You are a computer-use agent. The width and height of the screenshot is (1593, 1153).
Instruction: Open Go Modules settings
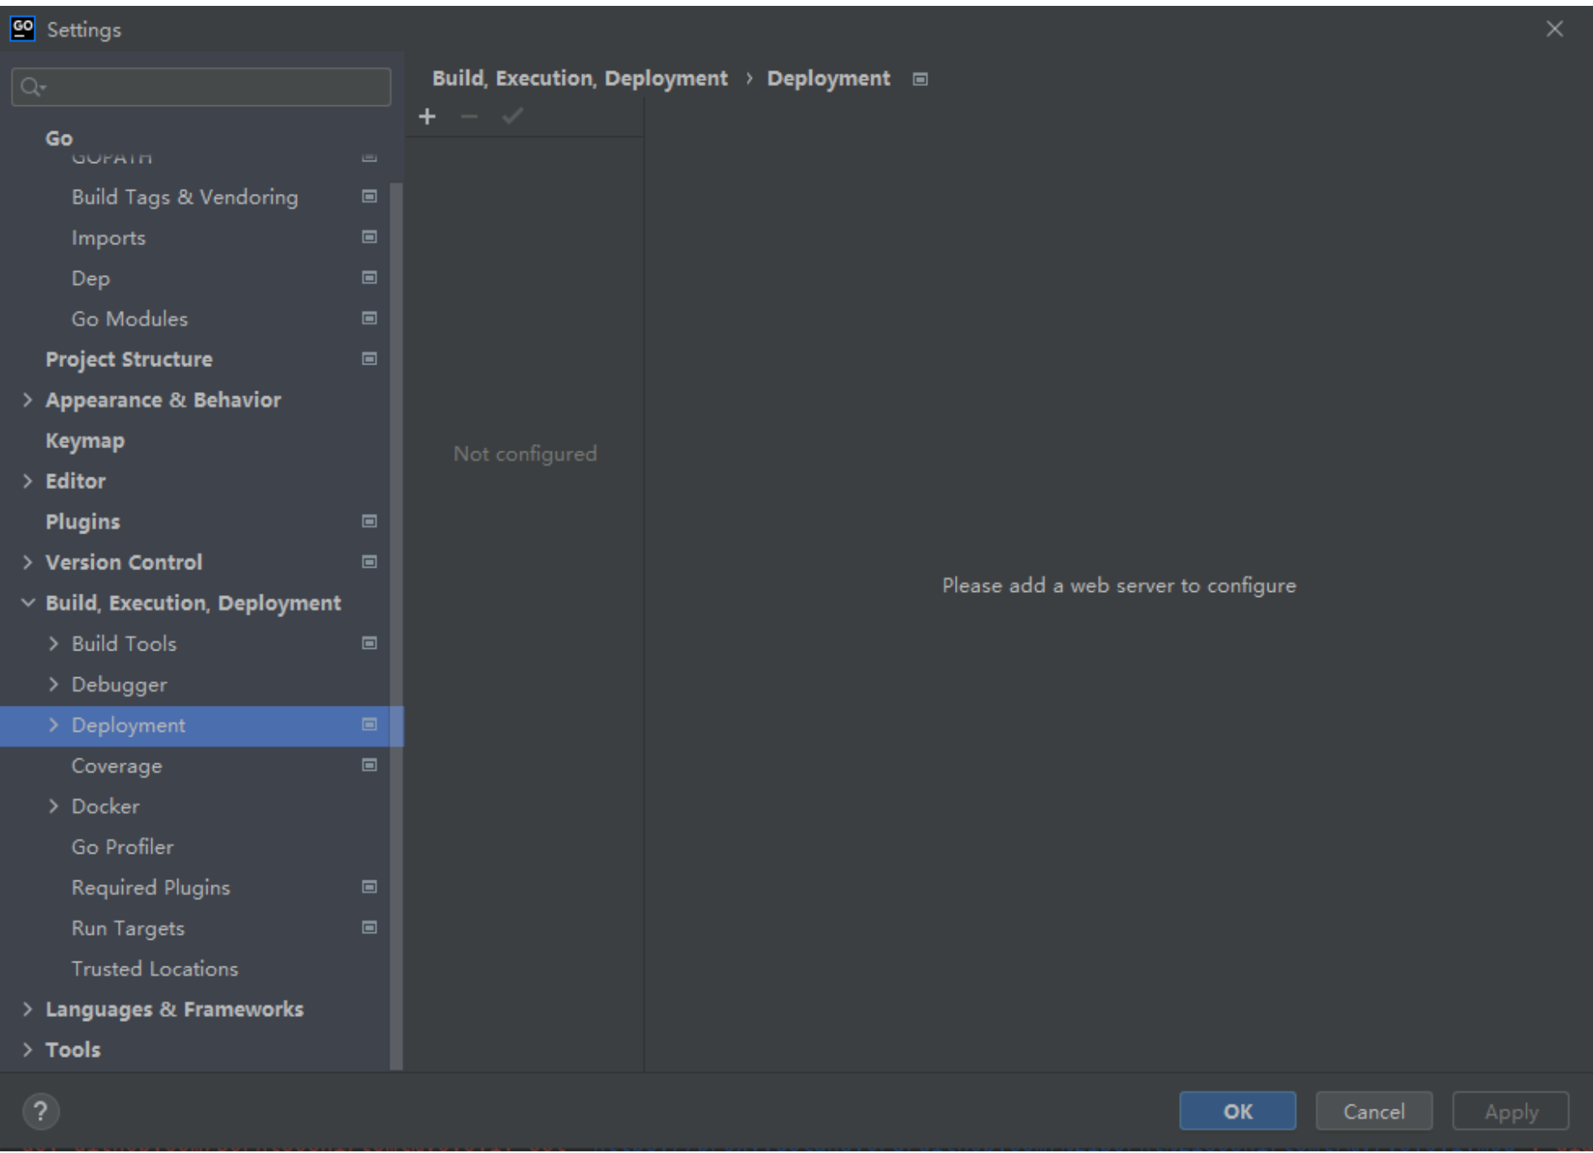click(x=130, y=319)
